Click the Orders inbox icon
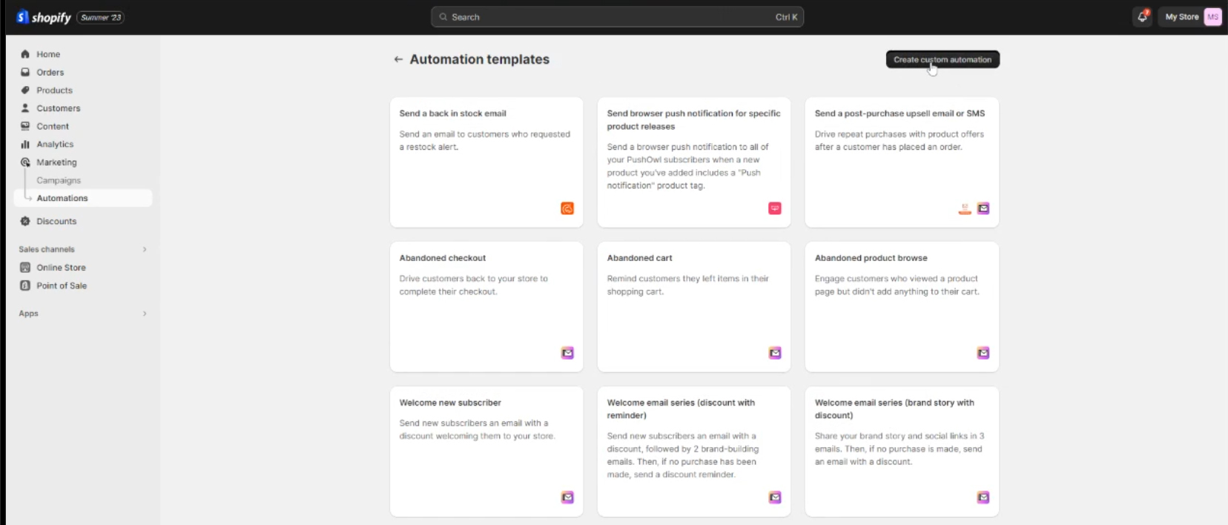Image resolution: width=1228 pixels, height=525 pixels. click(25, 72)
